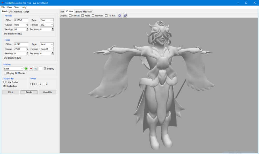
Task: Click the home reset view icon
Action: 120,16
